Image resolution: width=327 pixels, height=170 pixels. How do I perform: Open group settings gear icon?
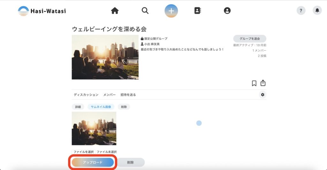(262, 95)
